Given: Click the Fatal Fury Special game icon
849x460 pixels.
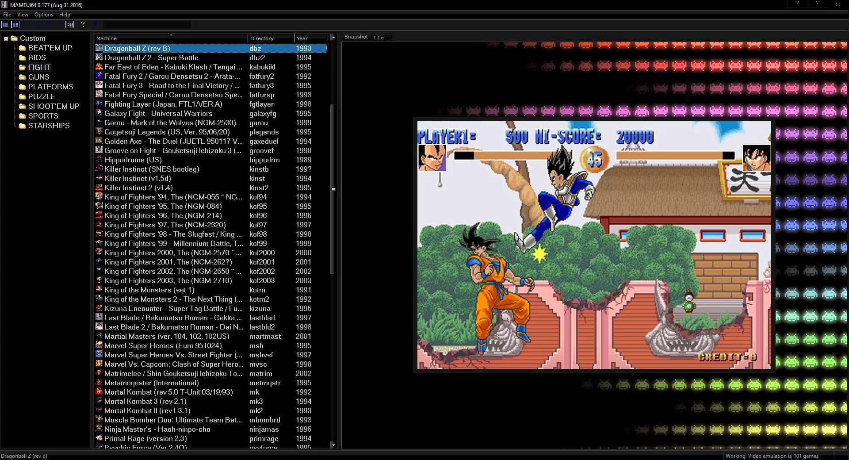Looking at the screenshot, I should coord(99,95).
